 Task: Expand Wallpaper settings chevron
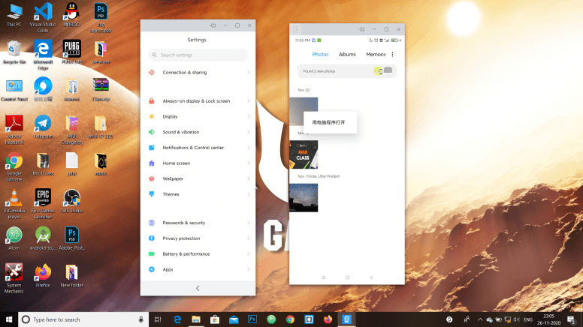point(249,179)
